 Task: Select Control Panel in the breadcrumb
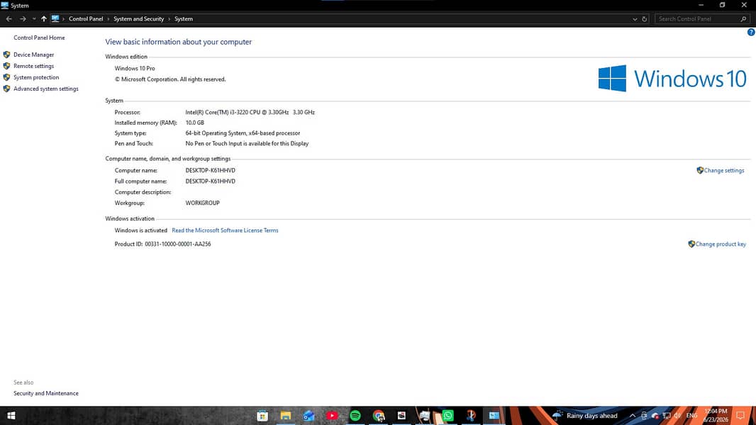[86, 19]
